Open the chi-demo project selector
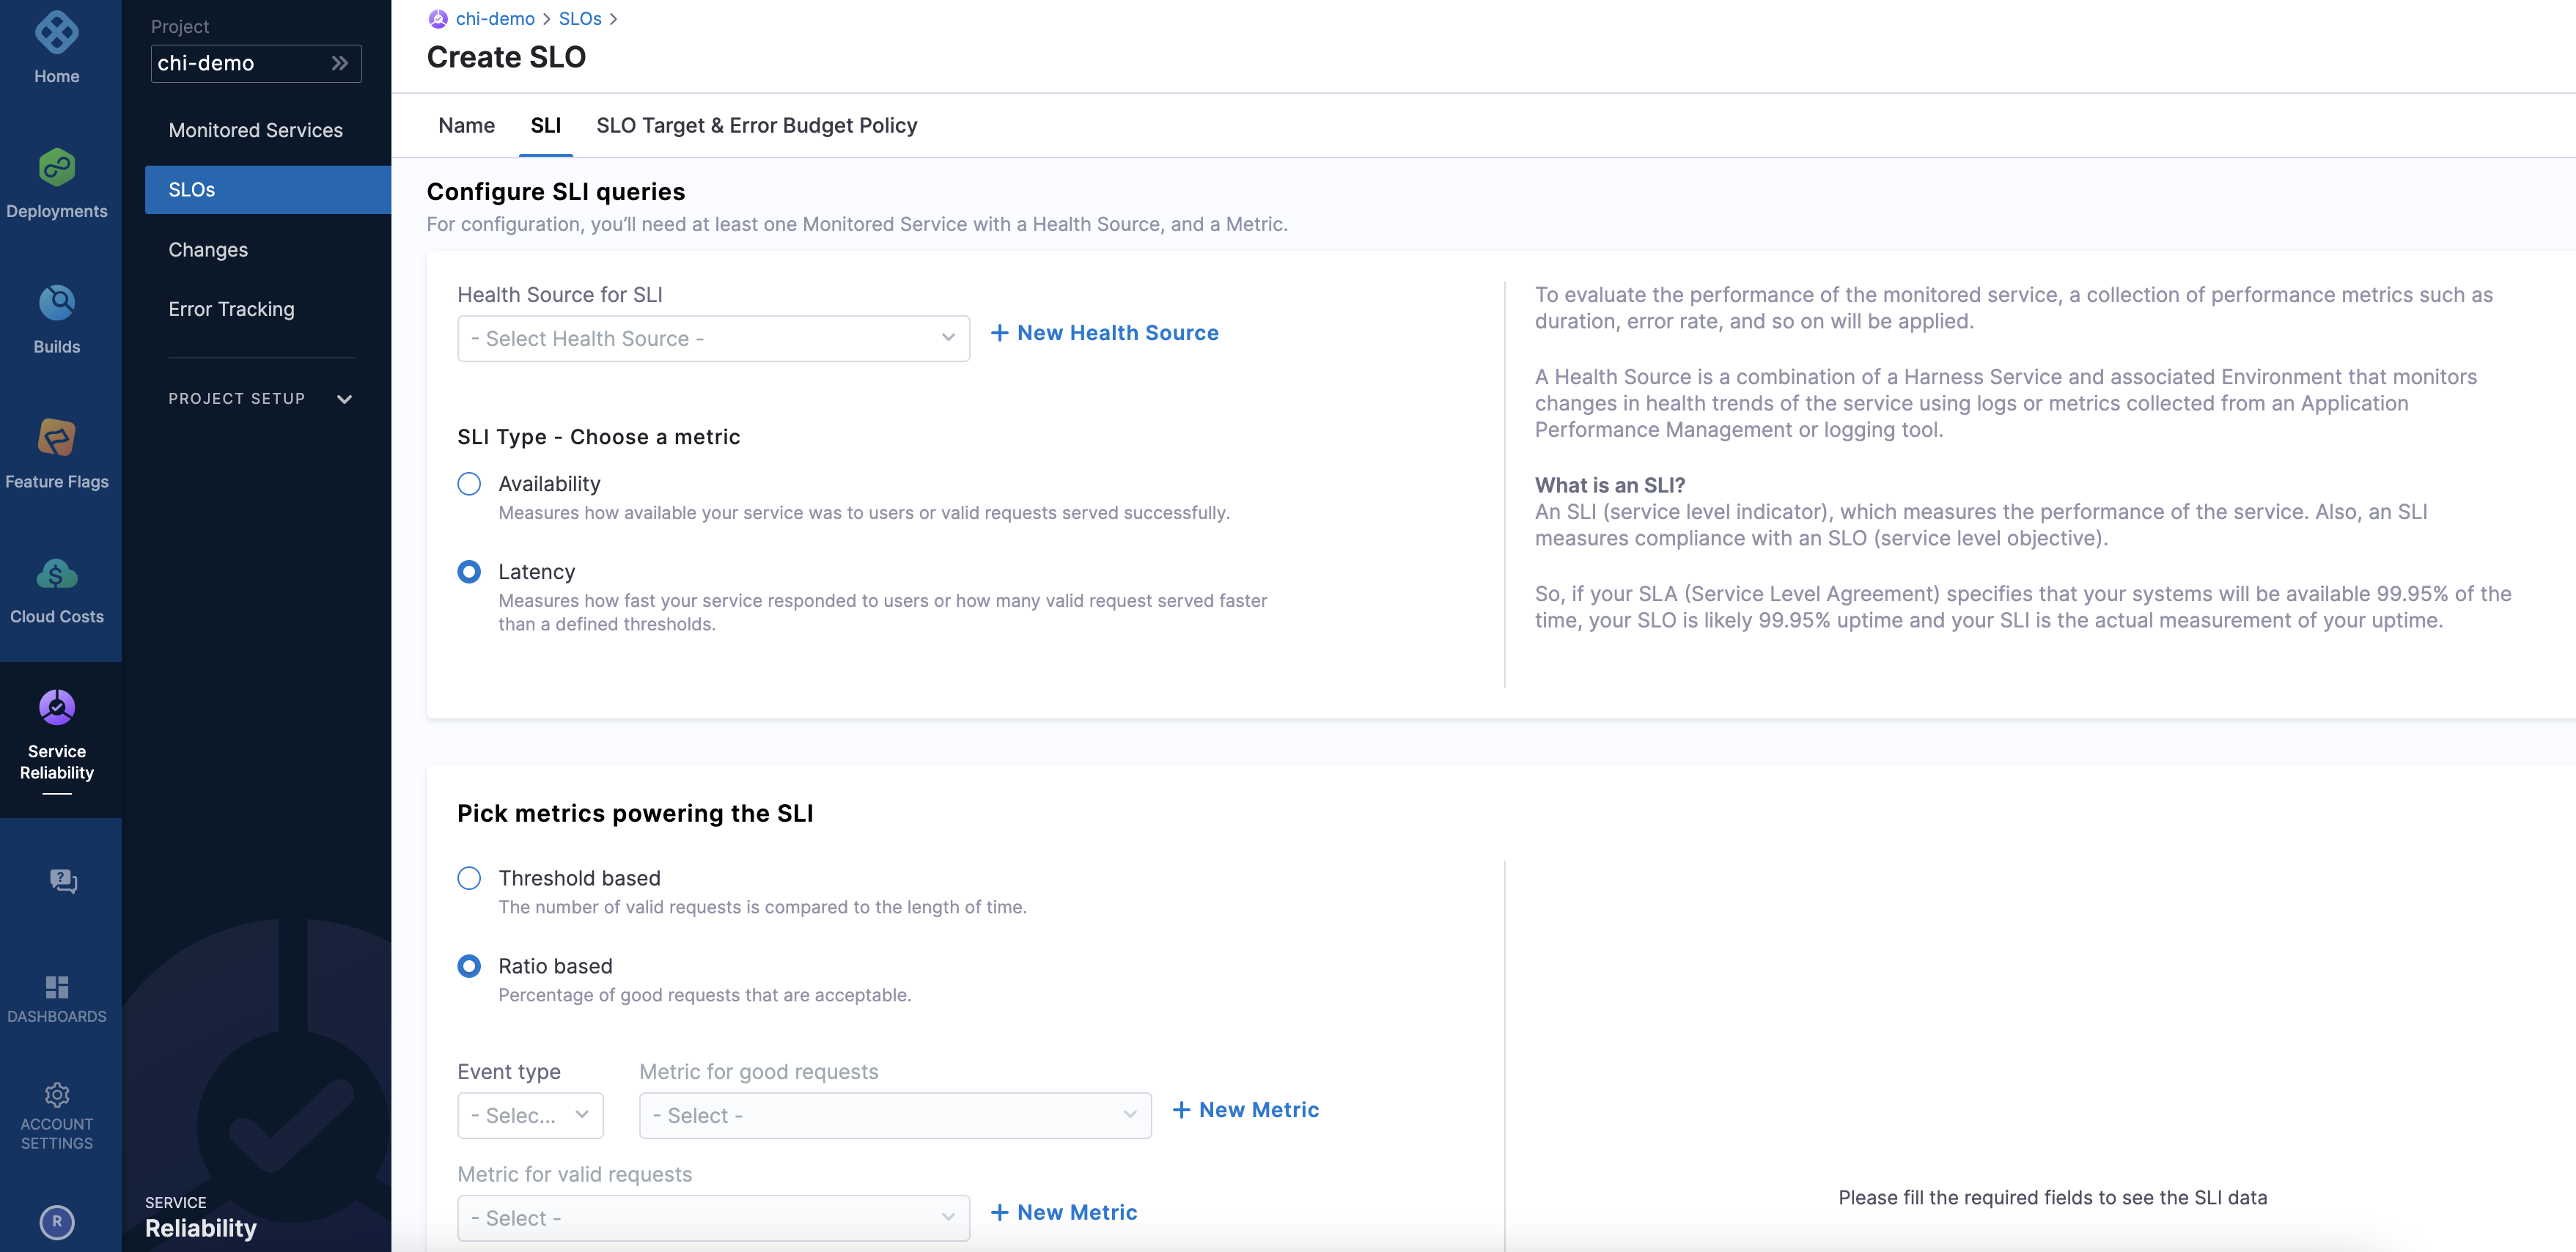The height and width of the screenshot is (1252, 2576). [256, 63]
